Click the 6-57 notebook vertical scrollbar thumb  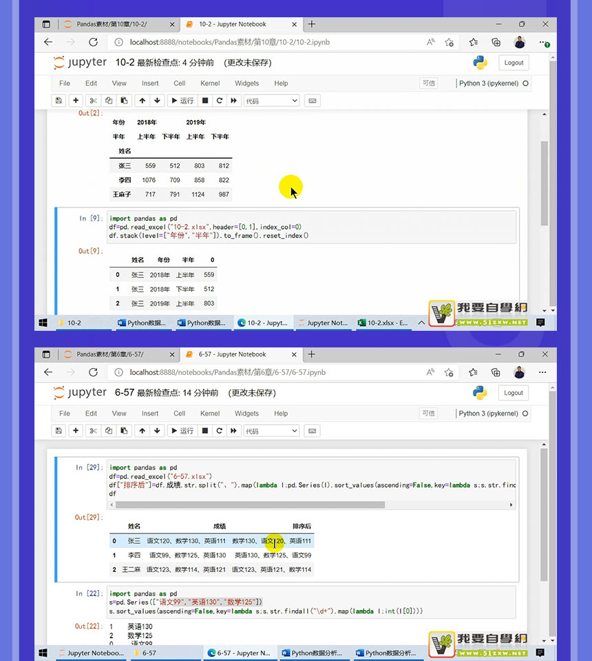point(544,515)
